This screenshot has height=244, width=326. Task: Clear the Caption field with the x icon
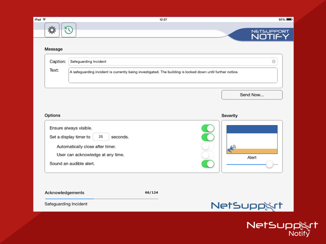pos(274,61)
